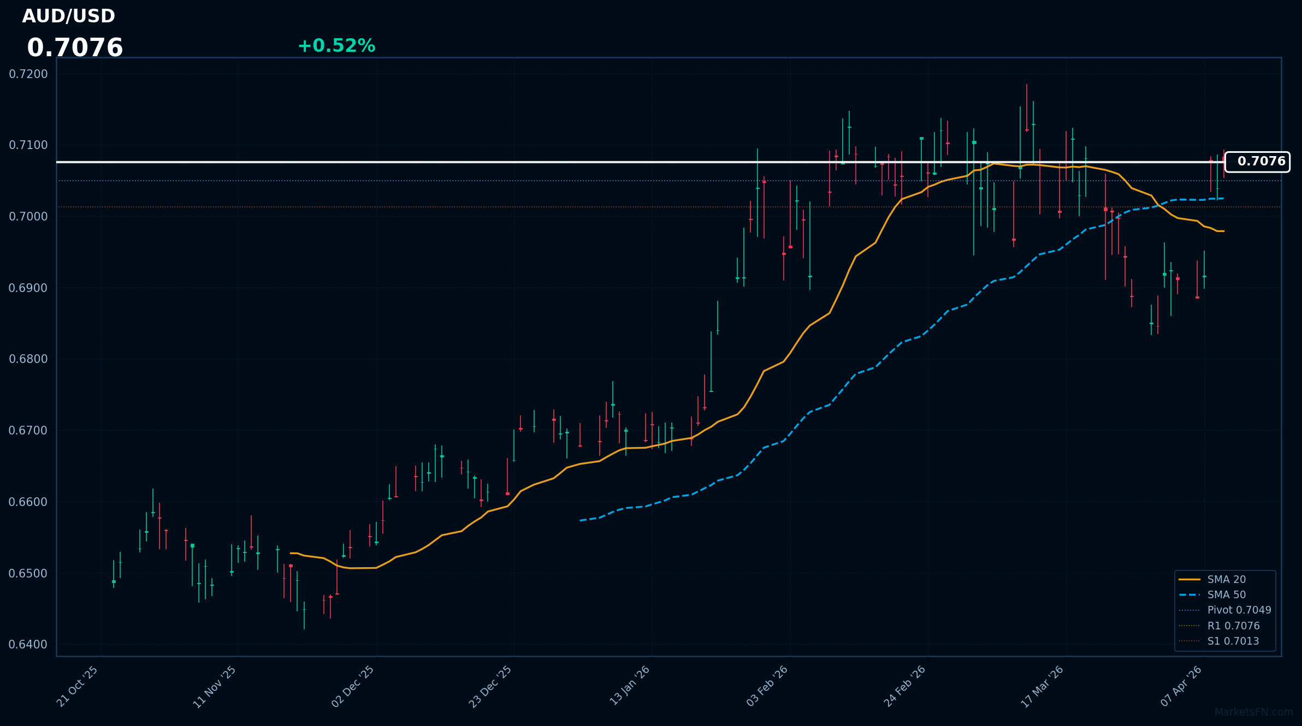
Task: Select the 0.6500 price axis label
Action: [x=28, y=574]
